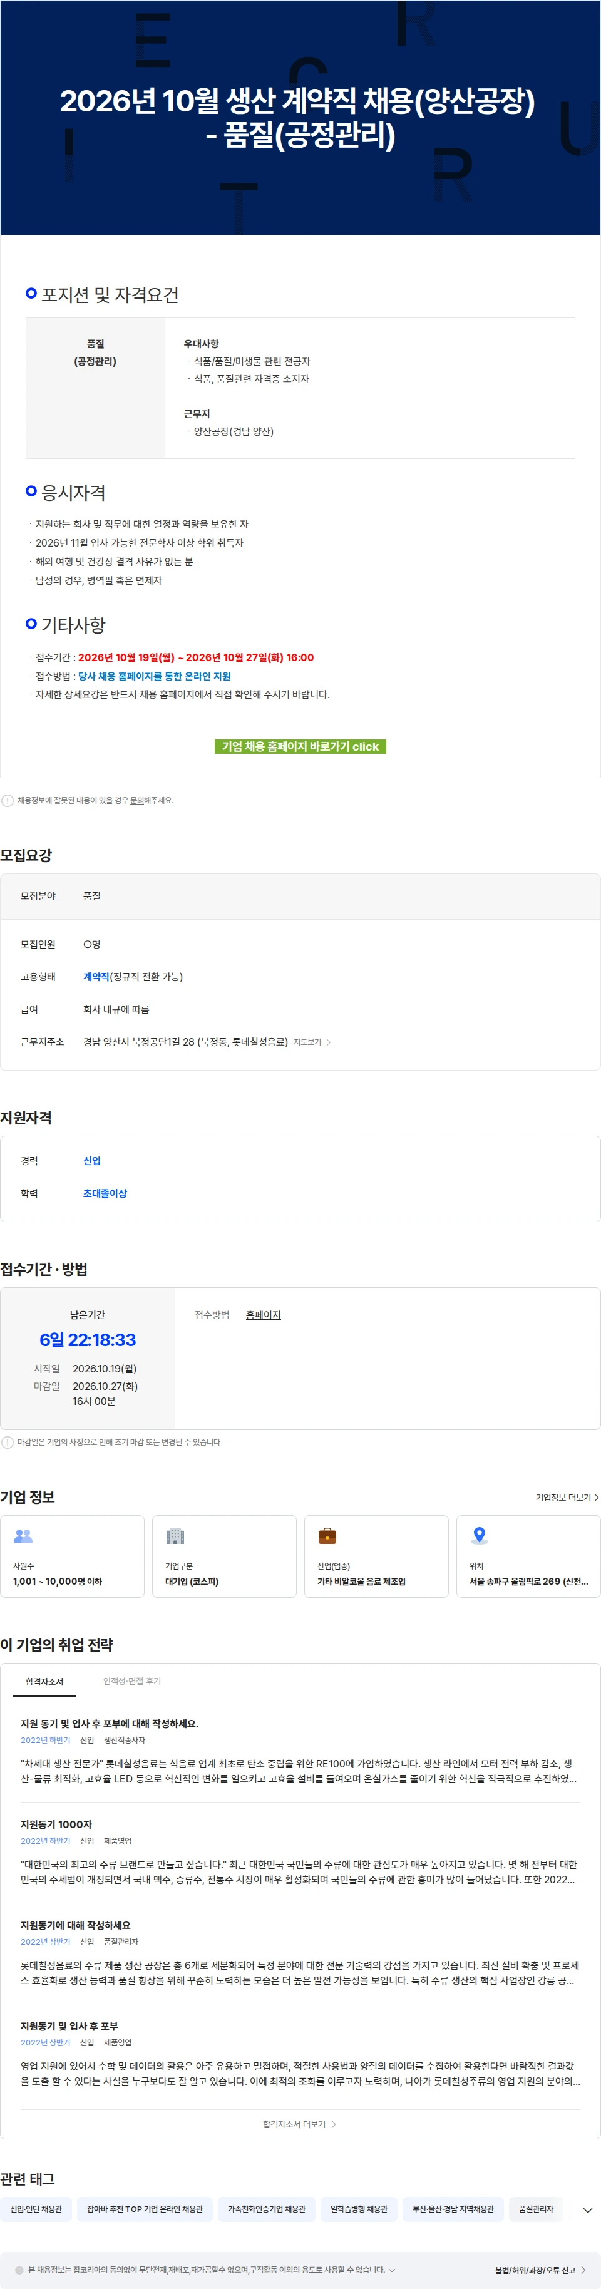Click '당사 채용 홈페이지를 통한 온라인 지원' text
601x2289 pixels.
point(155,676)
